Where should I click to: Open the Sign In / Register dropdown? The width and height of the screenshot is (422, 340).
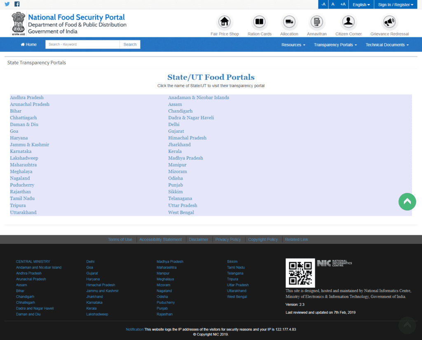395,5
